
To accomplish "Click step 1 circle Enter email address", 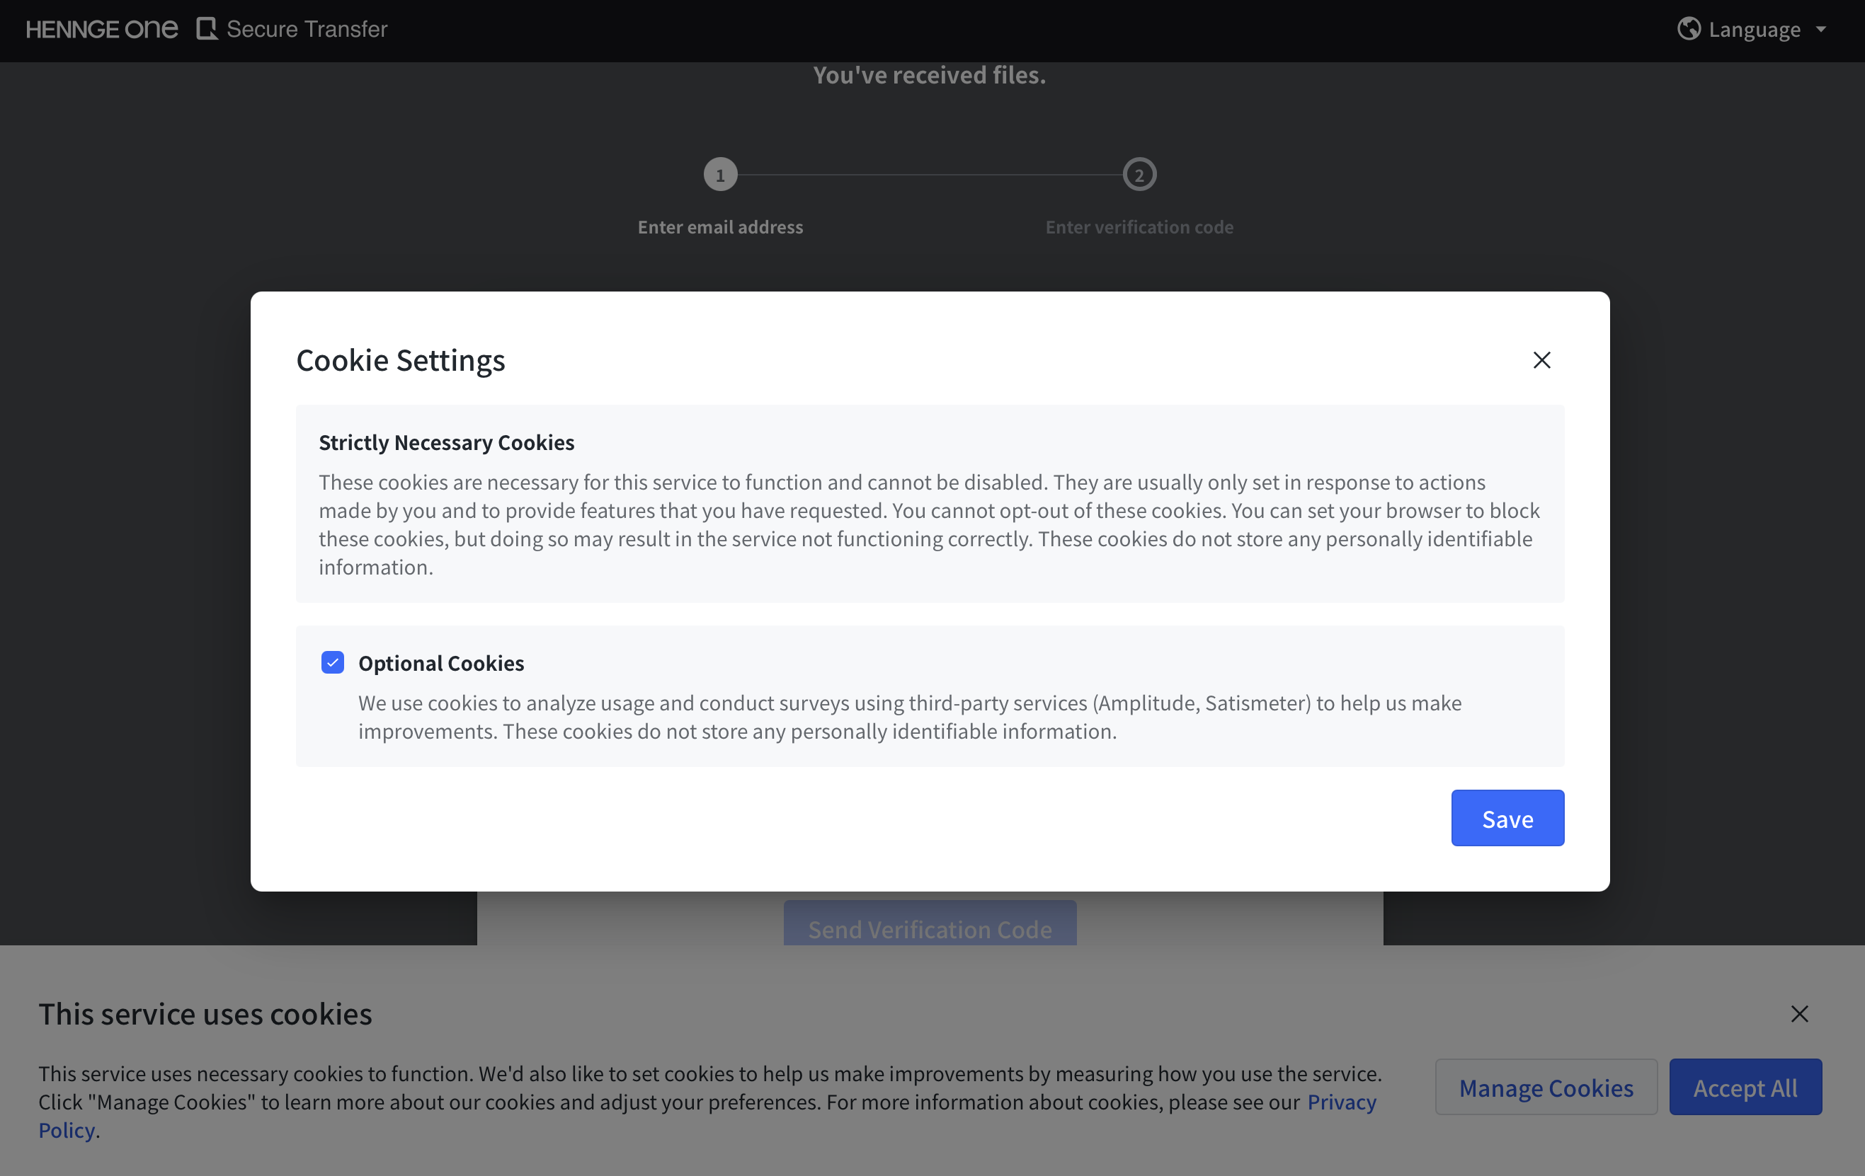I will coord(720,175).
